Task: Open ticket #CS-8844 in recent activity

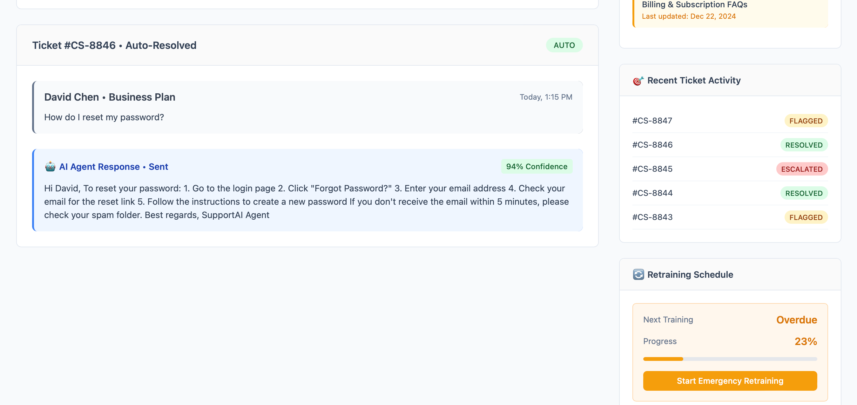Action: (x=652, y=193)
